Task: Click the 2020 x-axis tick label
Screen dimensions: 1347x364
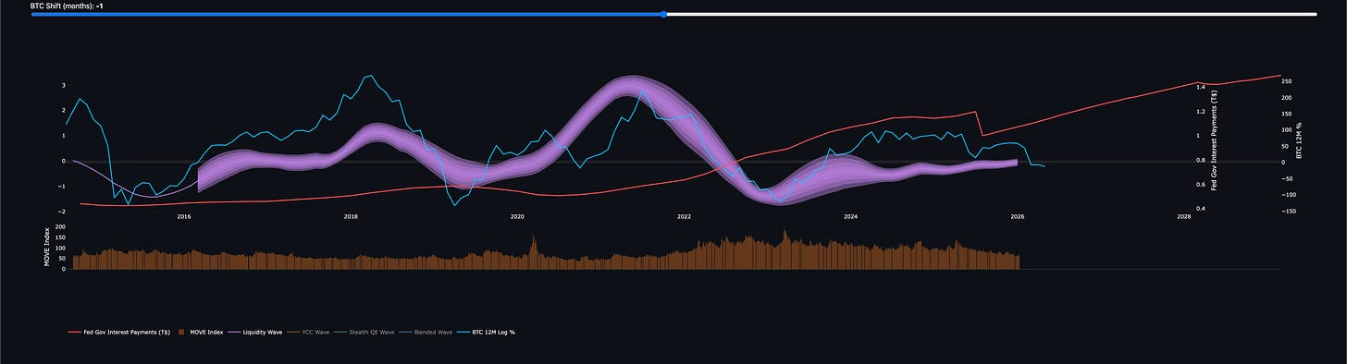Action: click(517, 217)
